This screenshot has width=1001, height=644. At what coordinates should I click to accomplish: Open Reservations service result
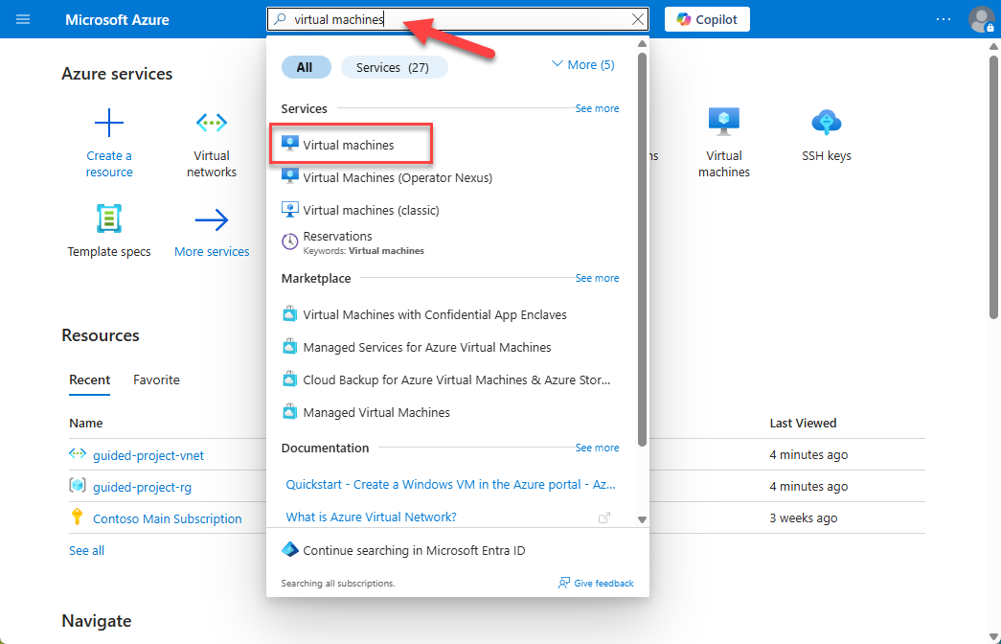[x=353, y=242]
